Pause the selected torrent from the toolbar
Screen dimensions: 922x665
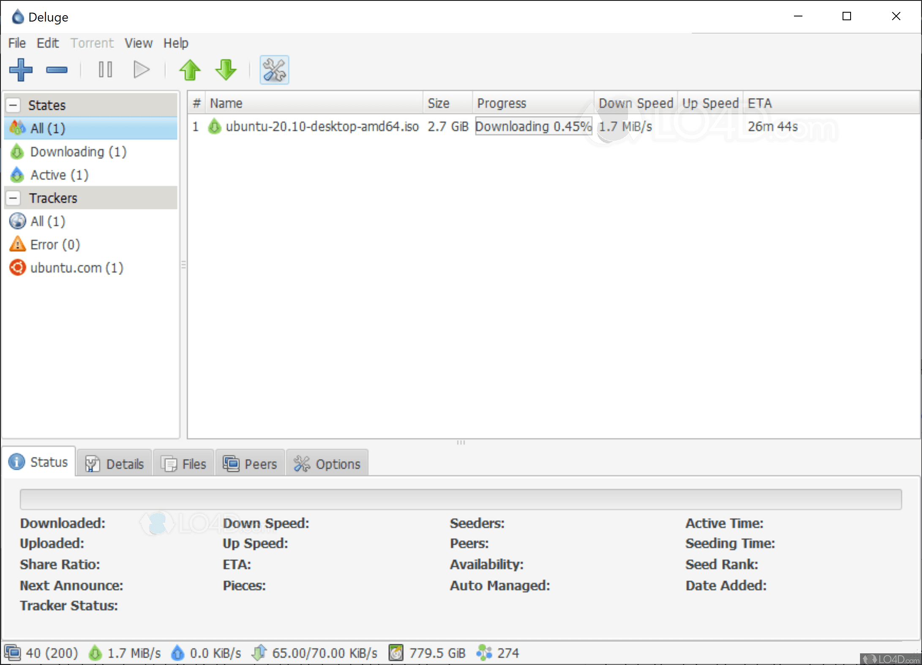pos(105,70)
